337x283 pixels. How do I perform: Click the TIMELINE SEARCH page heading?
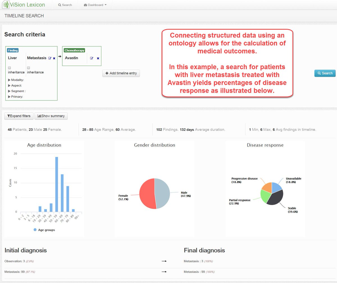24,16
